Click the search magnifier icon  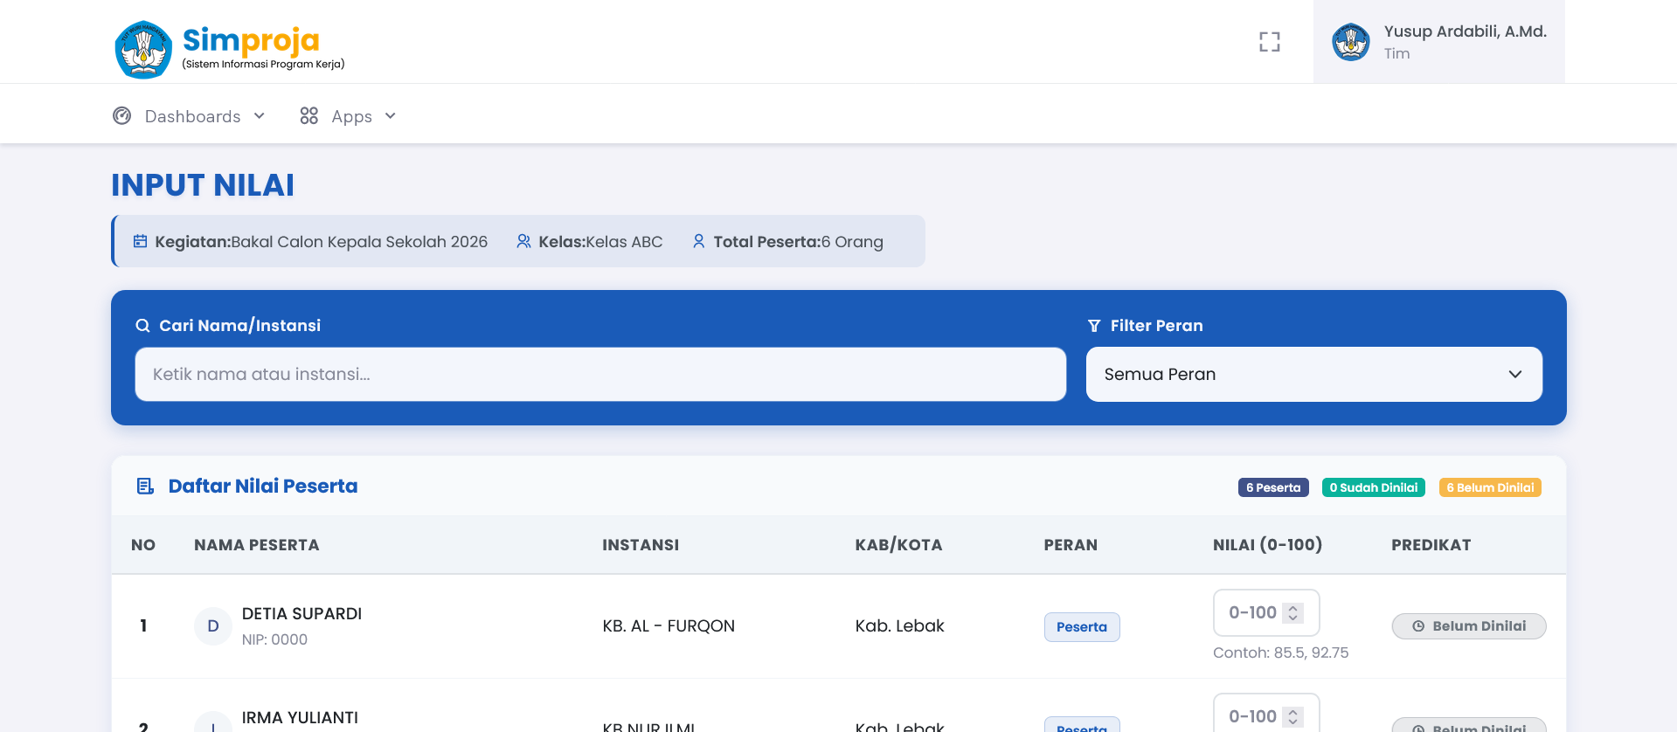143,326
